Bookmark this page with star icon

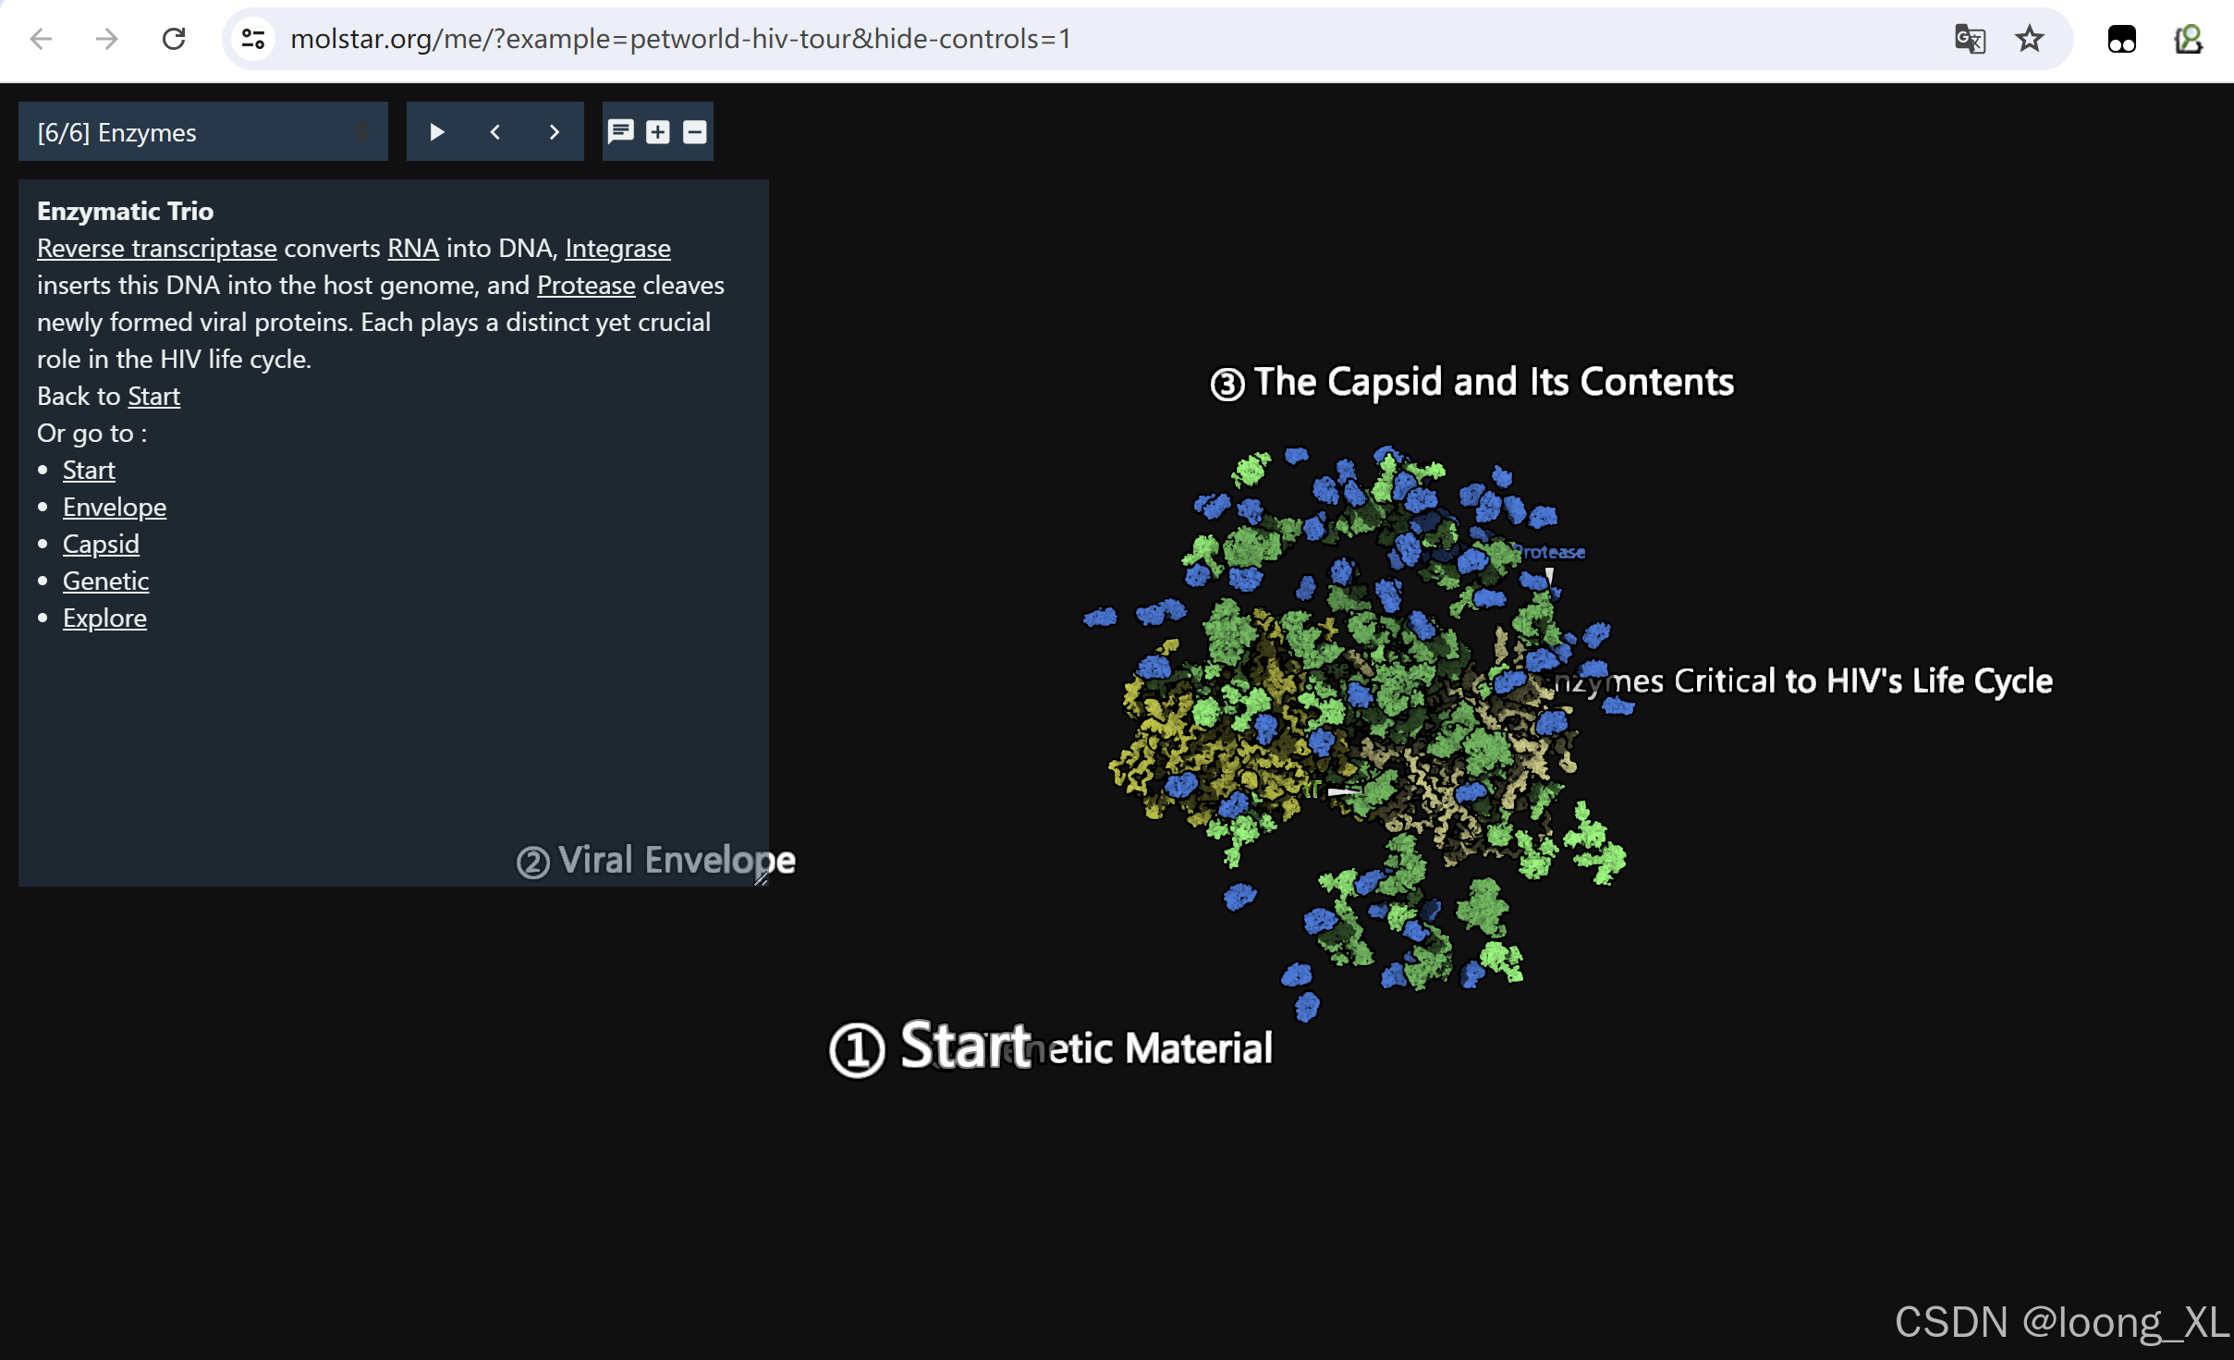(x=2029, y=39)
